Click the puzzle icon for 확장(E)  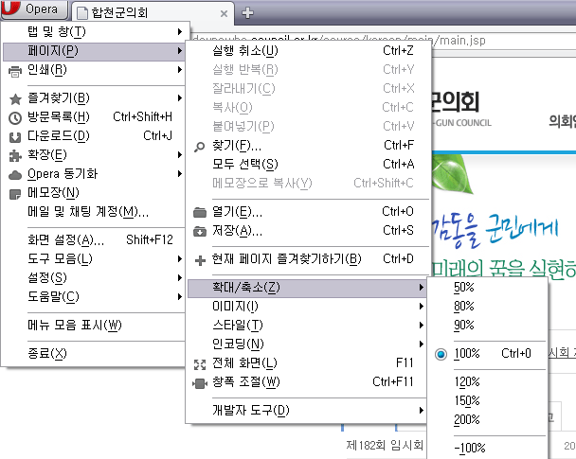pos(15,156)
